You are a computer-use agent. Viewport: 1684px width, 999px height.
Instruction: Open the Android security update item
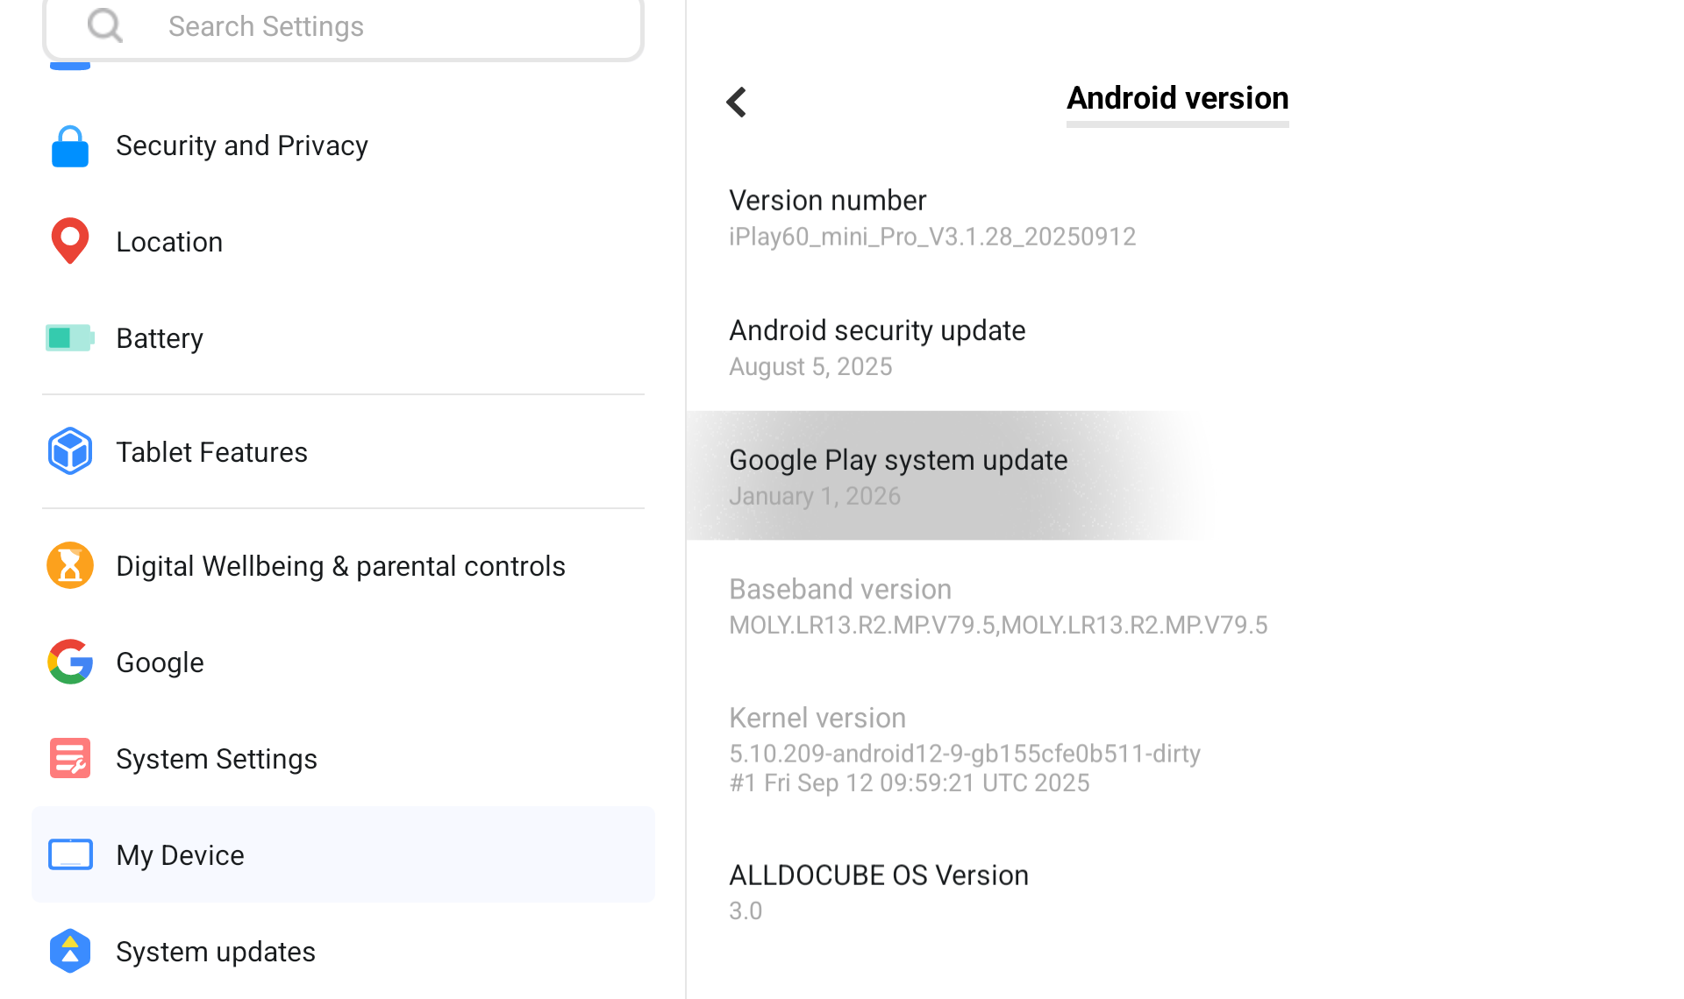click(877, 347)
